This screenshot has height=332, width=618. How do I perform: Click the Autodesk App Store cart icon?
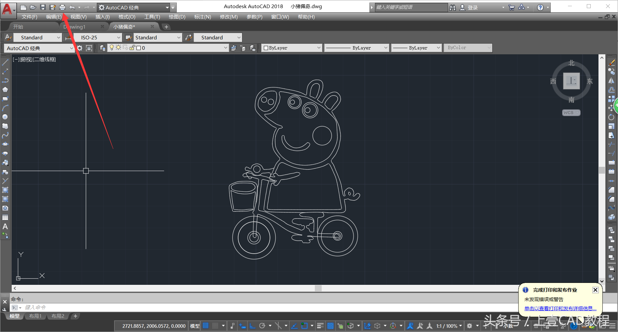click(512, 7)
